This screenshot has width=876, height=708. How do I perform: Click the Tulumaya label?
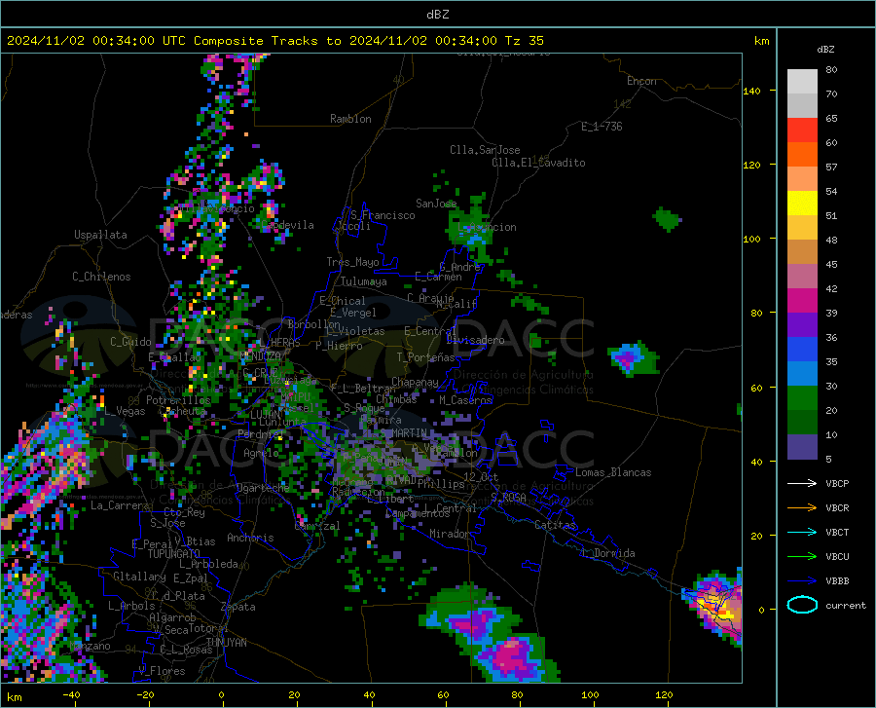[x=363, y=281]
